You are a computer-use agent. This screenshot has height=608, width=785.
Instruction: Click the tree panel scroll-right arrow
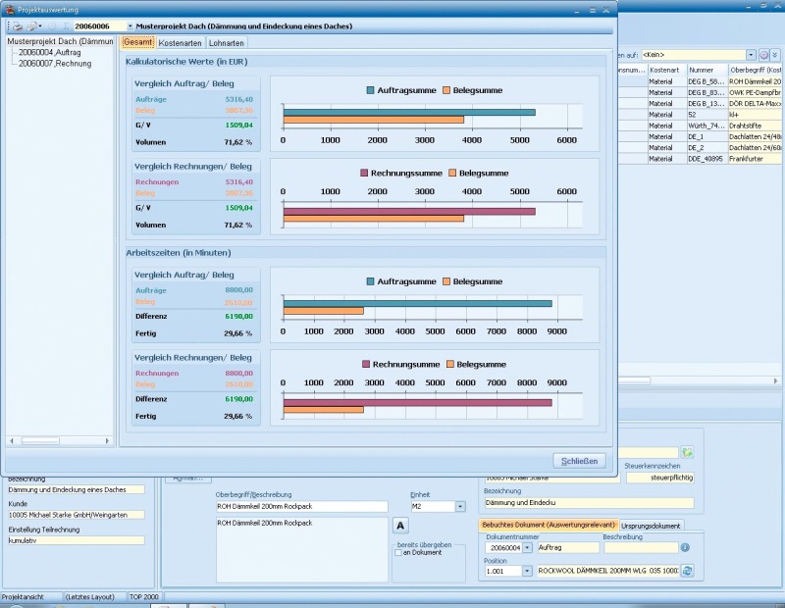[x=107, y=441]
